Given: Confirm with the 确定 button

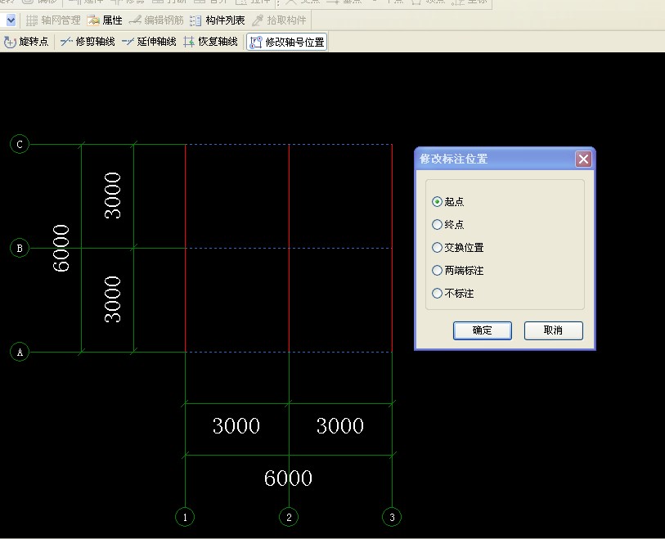Looking at the screenshot, I should pyautogui.click(x=483, y=330).
